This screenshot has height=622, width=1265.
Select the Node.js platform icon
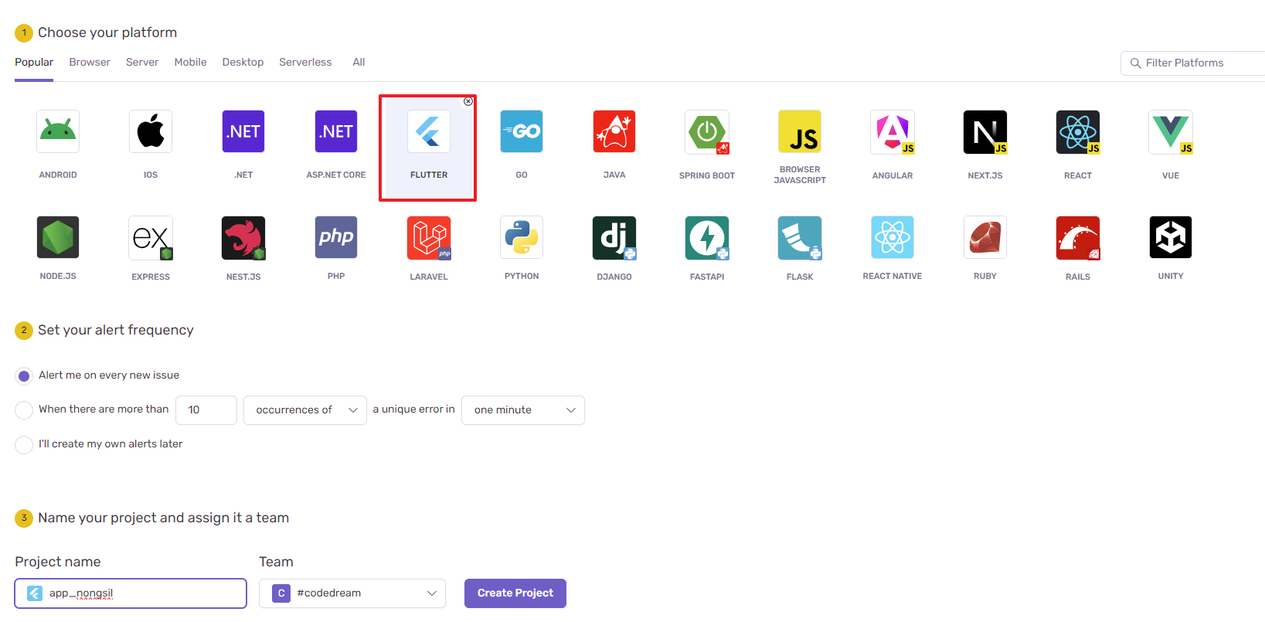click(x=58, y=237)
